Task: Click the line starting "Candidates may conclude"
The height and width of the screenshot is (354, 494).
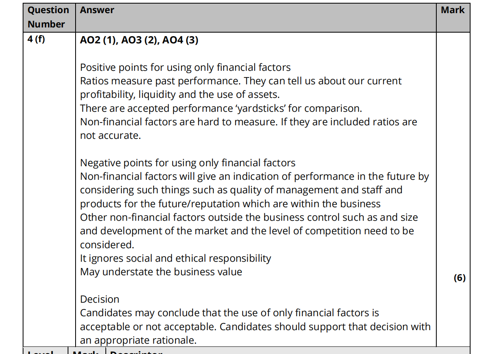Action: pyautogui.click(x=229, y=313)
